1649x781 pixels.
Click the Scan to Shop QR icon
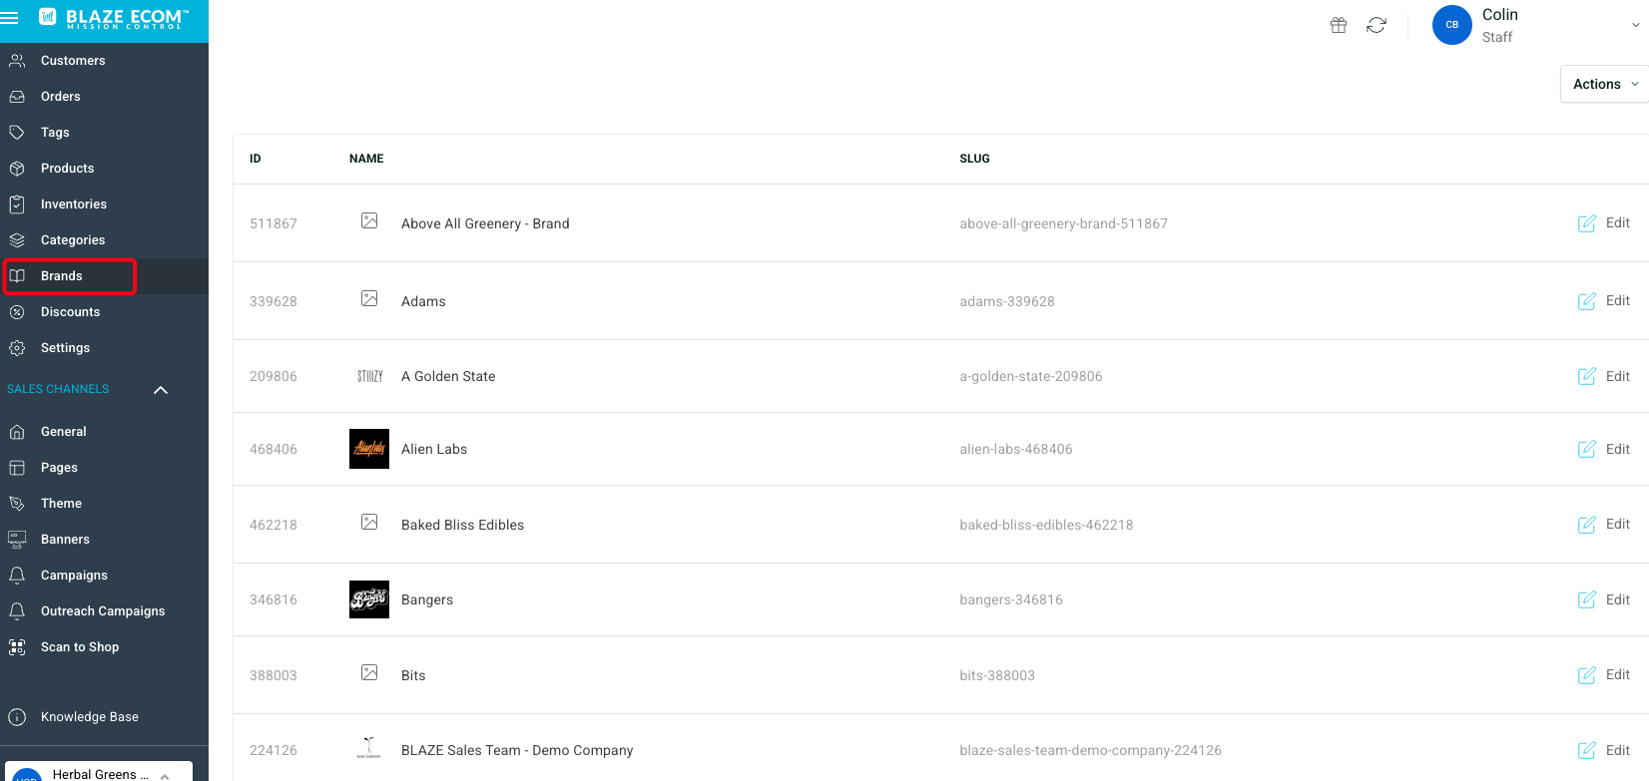coord(17,647)
